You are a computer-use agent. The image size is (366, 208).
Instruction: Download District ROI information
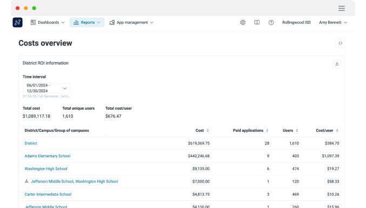[x=337, y=64]
